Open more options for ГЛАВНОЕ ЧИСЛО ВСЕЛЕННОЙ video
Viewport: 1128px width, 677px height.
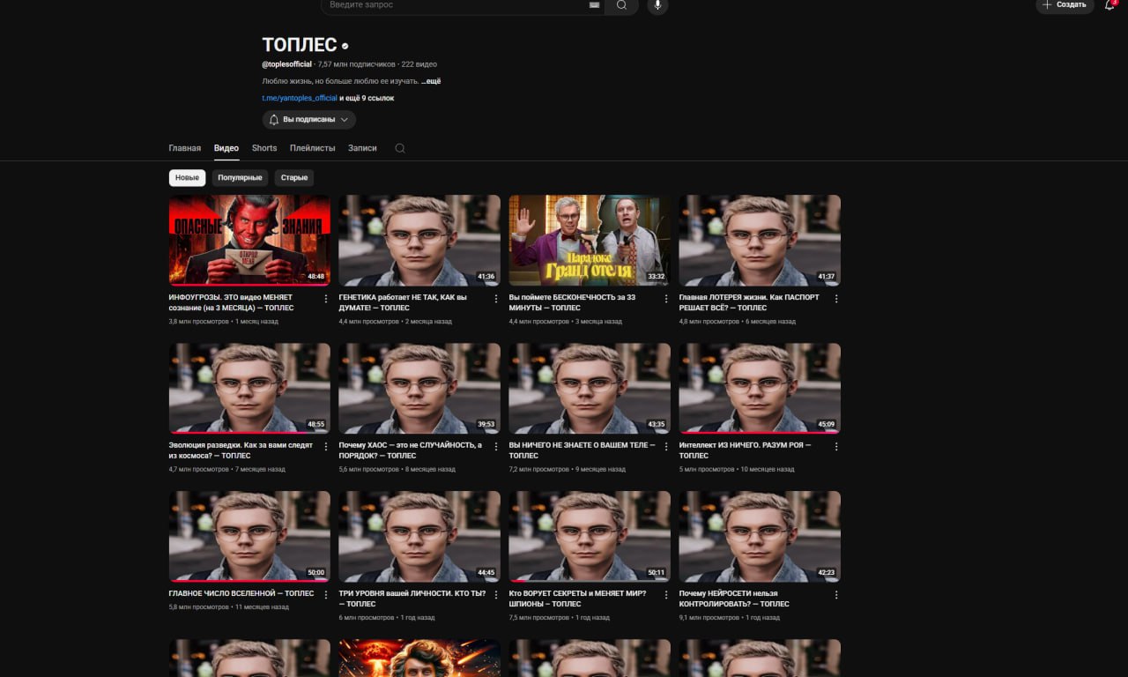click(326, 595)
